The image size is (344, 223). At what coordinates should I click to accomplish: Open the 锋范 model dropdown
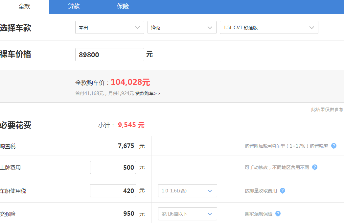point(182,27)
